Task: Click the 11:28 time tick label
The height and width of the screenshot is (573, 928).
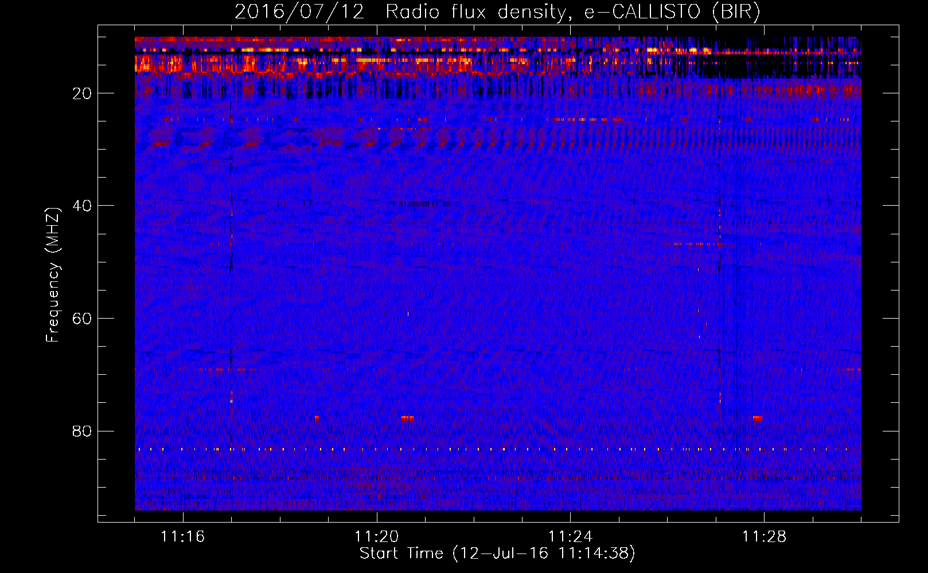Action: pos(765,537)
